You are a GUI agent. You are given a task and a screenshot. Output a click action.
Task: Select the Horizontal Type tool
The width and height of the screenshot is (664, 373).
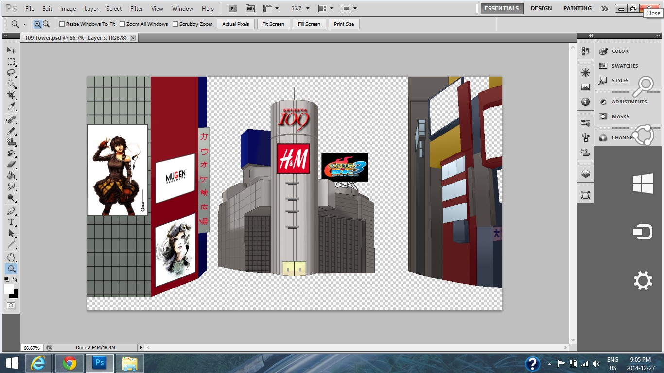pyautogui.click(x=11, y=222)
